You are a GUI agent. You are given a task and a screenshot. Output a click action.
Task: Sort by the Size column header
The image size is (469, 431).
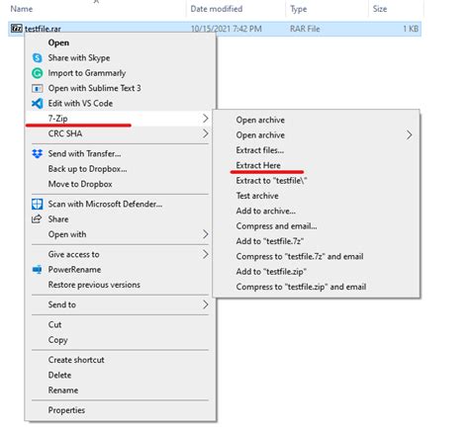(380, 9)
